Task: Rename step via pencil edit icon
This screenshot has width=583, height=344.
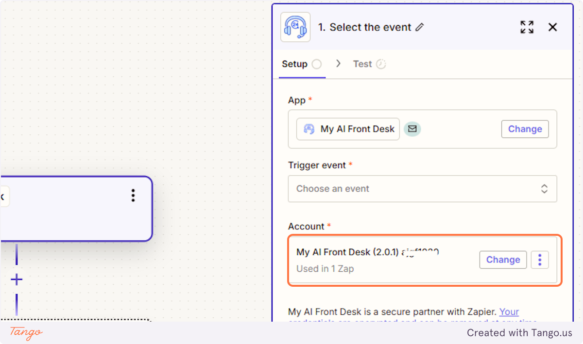Action: pos(420,27)
